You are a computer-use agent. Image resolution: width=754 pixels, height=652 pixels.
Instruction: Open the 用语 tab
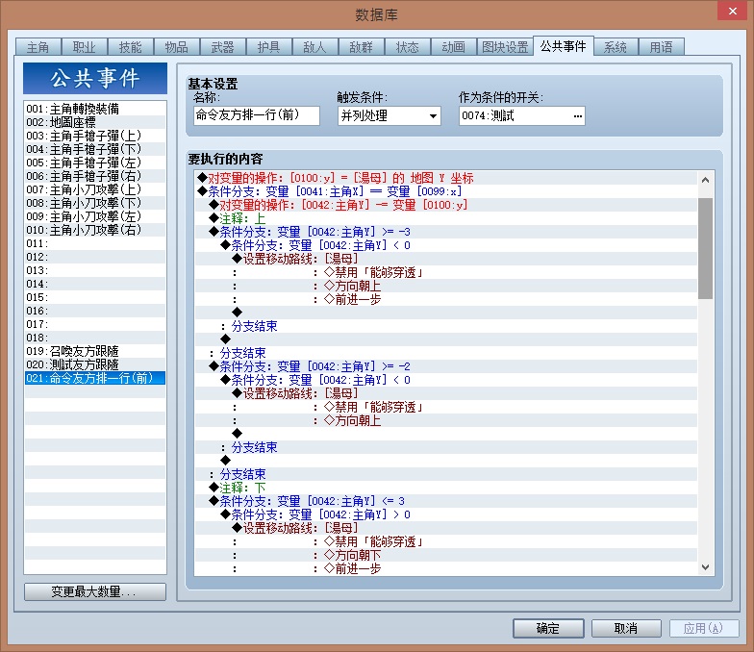coord(662,47)
